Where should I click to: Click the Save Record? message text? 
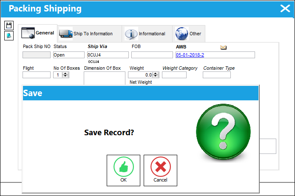tap(109, 132)
